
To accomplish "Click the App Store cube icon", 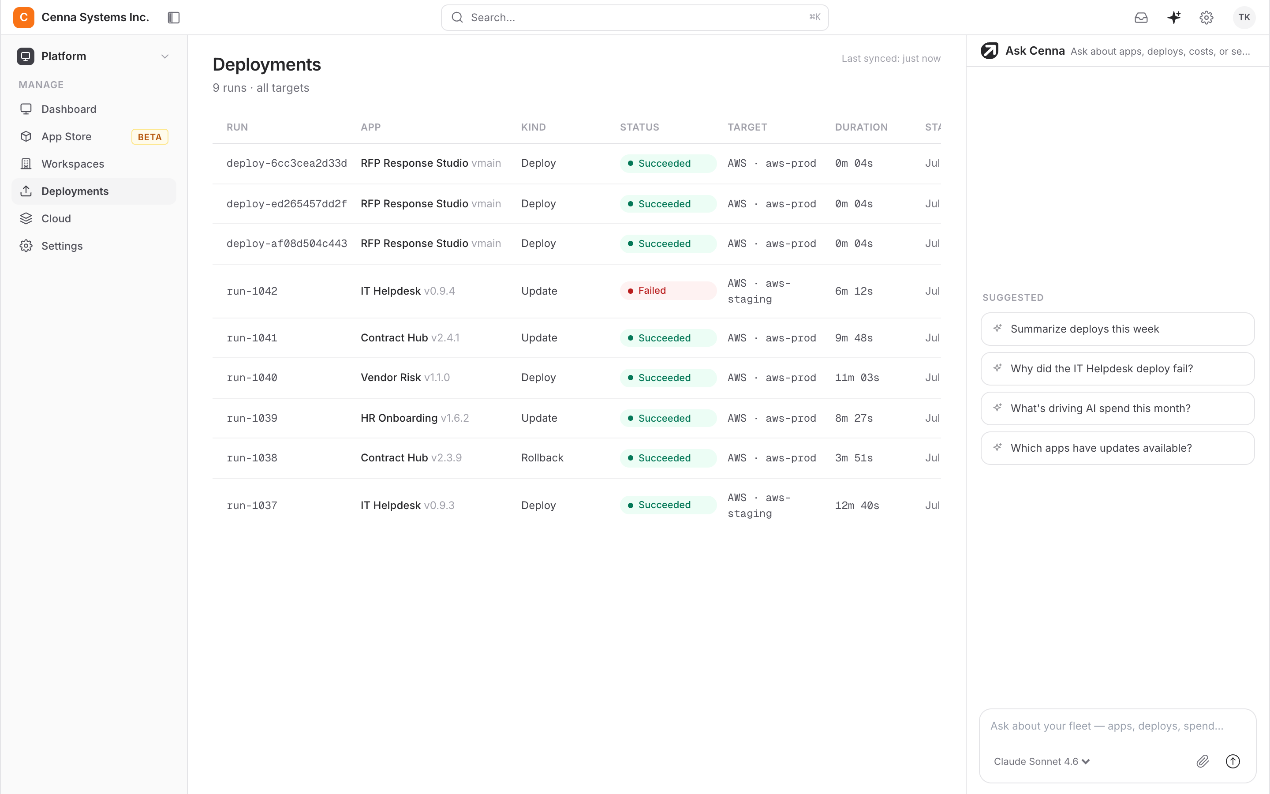I will pyautogui.click(x=26, y=137).
